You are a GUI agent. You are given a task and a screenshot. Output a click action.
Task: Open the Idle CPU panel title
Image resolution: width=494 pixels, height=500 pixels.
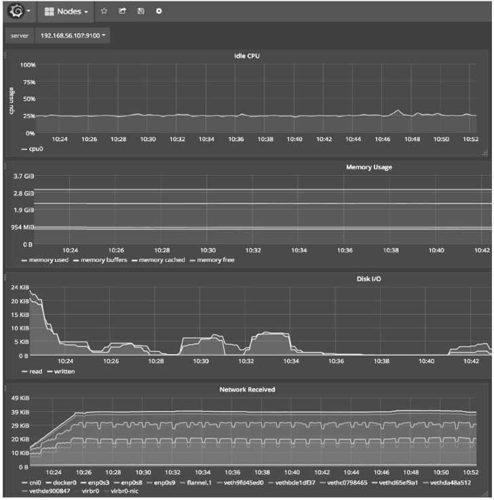(x=247, y=56)
